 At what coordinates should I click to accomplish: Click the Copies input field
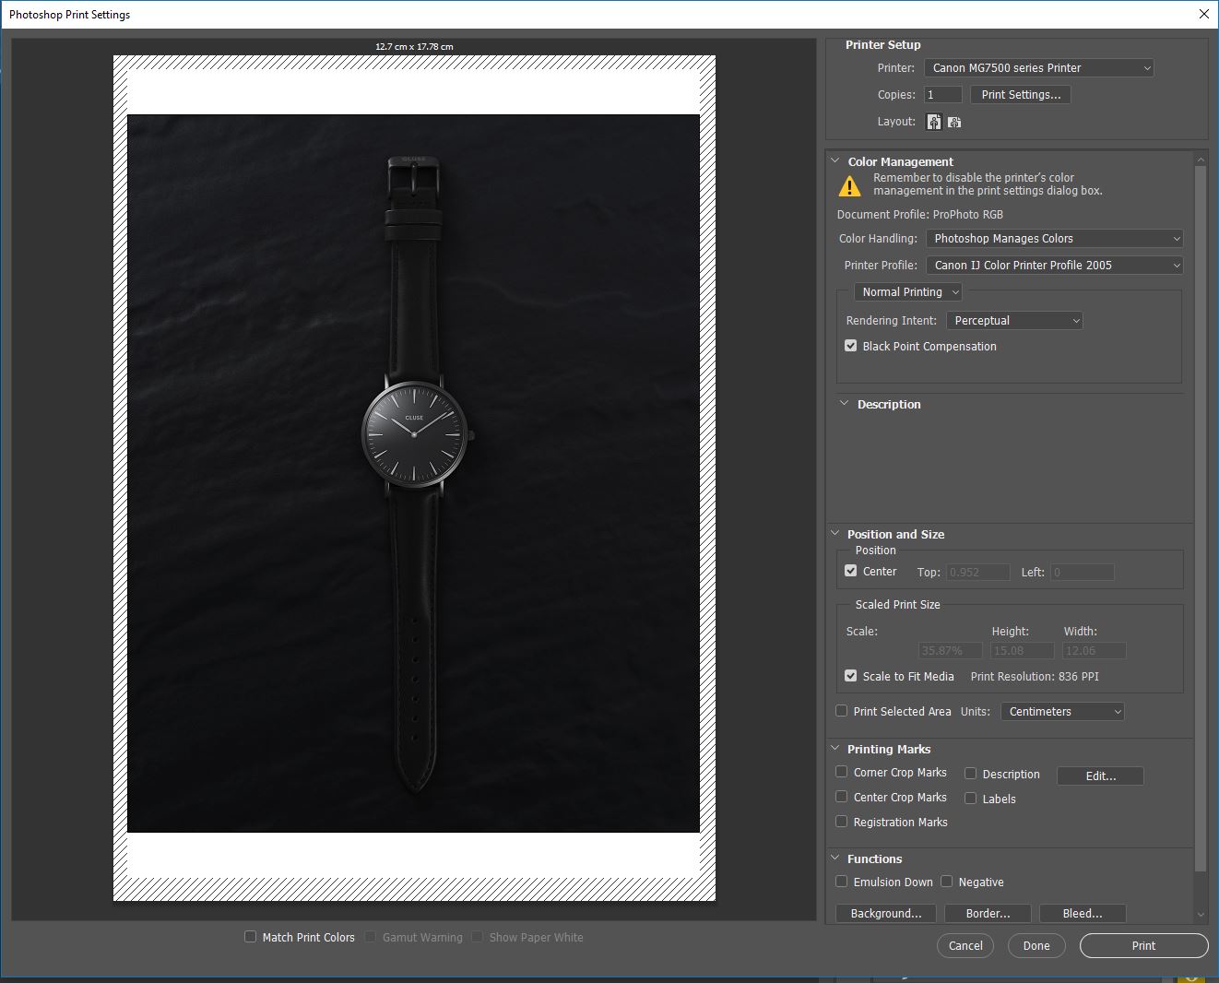tap(943, 95)
